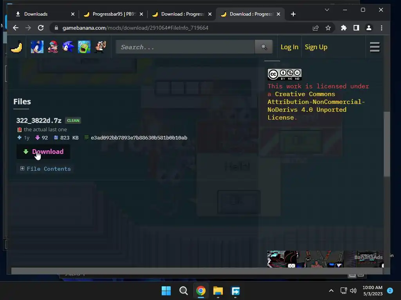
Task: Toggle the Chrome side panel
Action: [356, 28]
